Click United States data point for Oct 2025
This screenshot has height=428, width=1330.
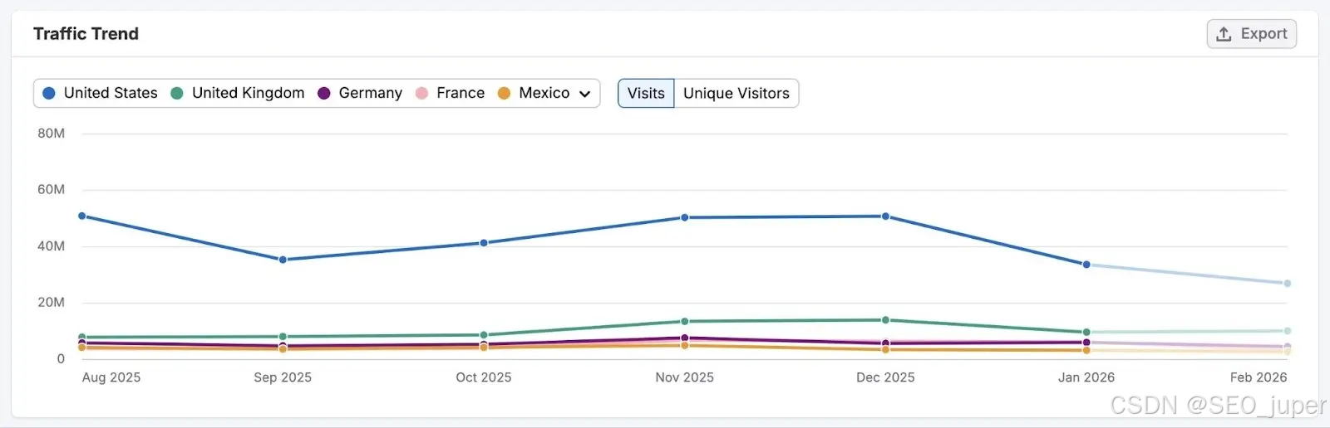(484, 243)
